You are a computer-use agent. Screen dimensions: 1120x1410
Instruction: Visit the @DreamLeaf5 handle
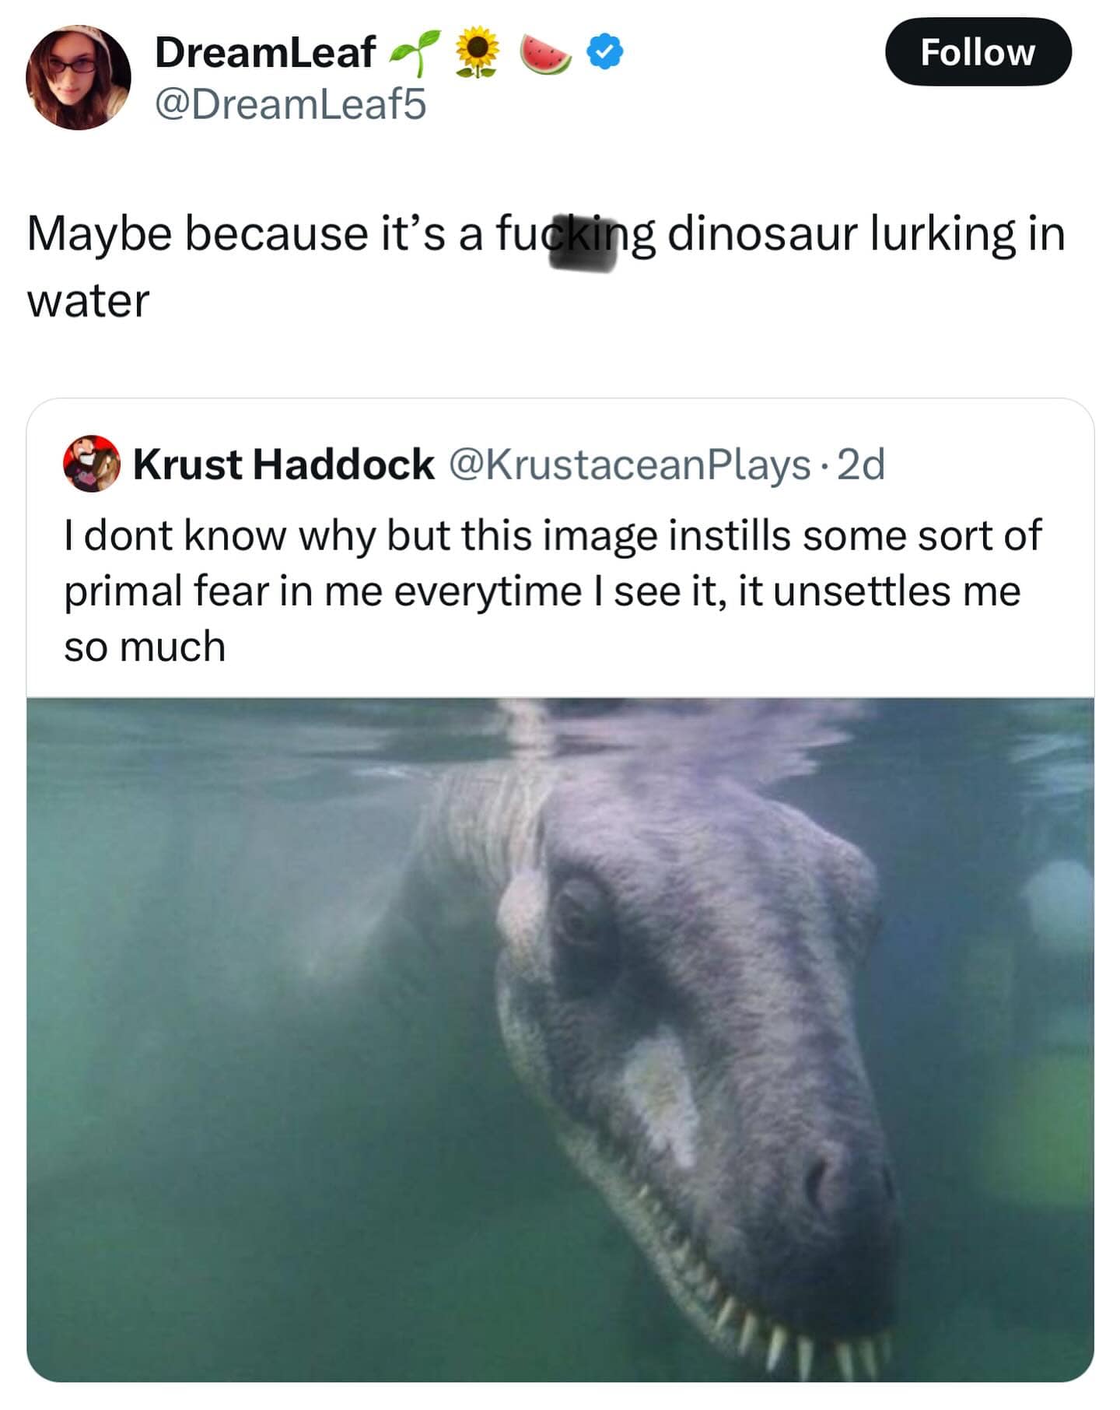[x=291, y=104]
